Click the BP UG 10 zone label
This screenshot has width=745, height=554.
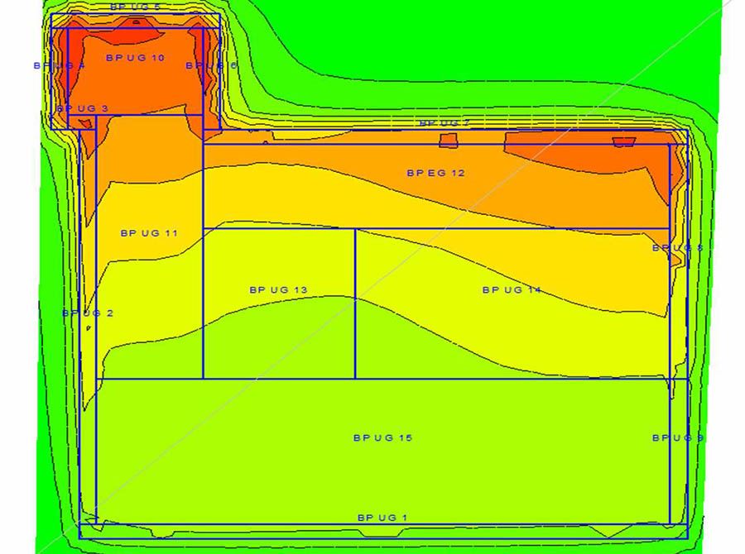[136, 58]
